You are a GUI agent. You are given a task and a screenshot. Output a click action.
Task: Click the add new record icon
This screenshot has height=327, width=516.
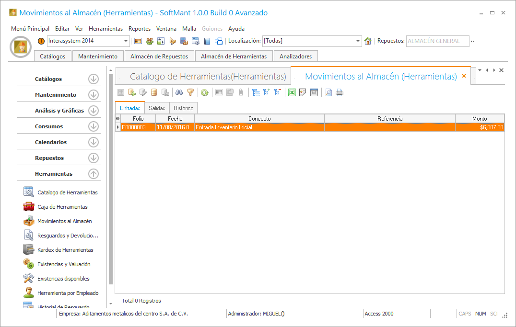point(131,93)
